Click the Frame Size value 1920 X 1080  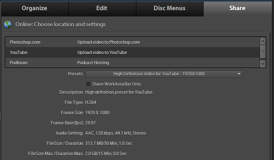[97, 113]
